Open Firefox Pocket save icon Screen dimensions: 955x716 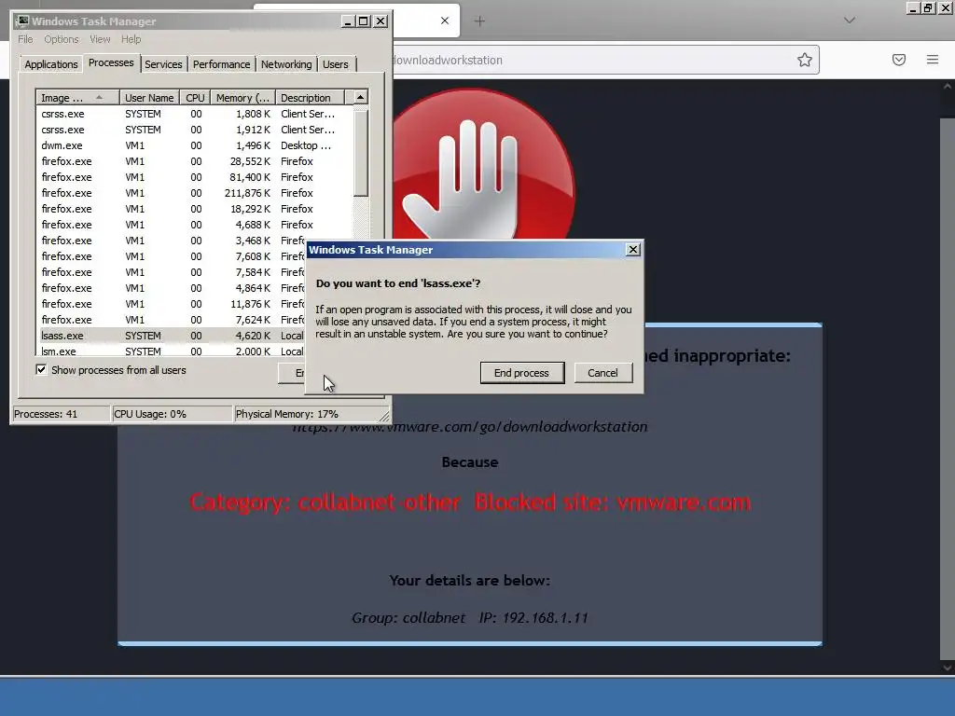coord(899,60)
